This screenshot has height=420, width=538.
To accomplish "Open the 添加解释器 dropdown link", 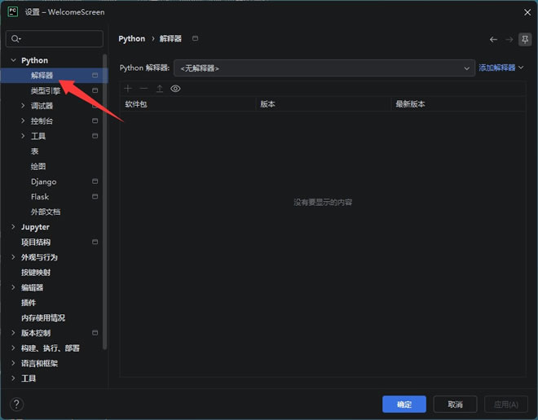I will (501, 68).
